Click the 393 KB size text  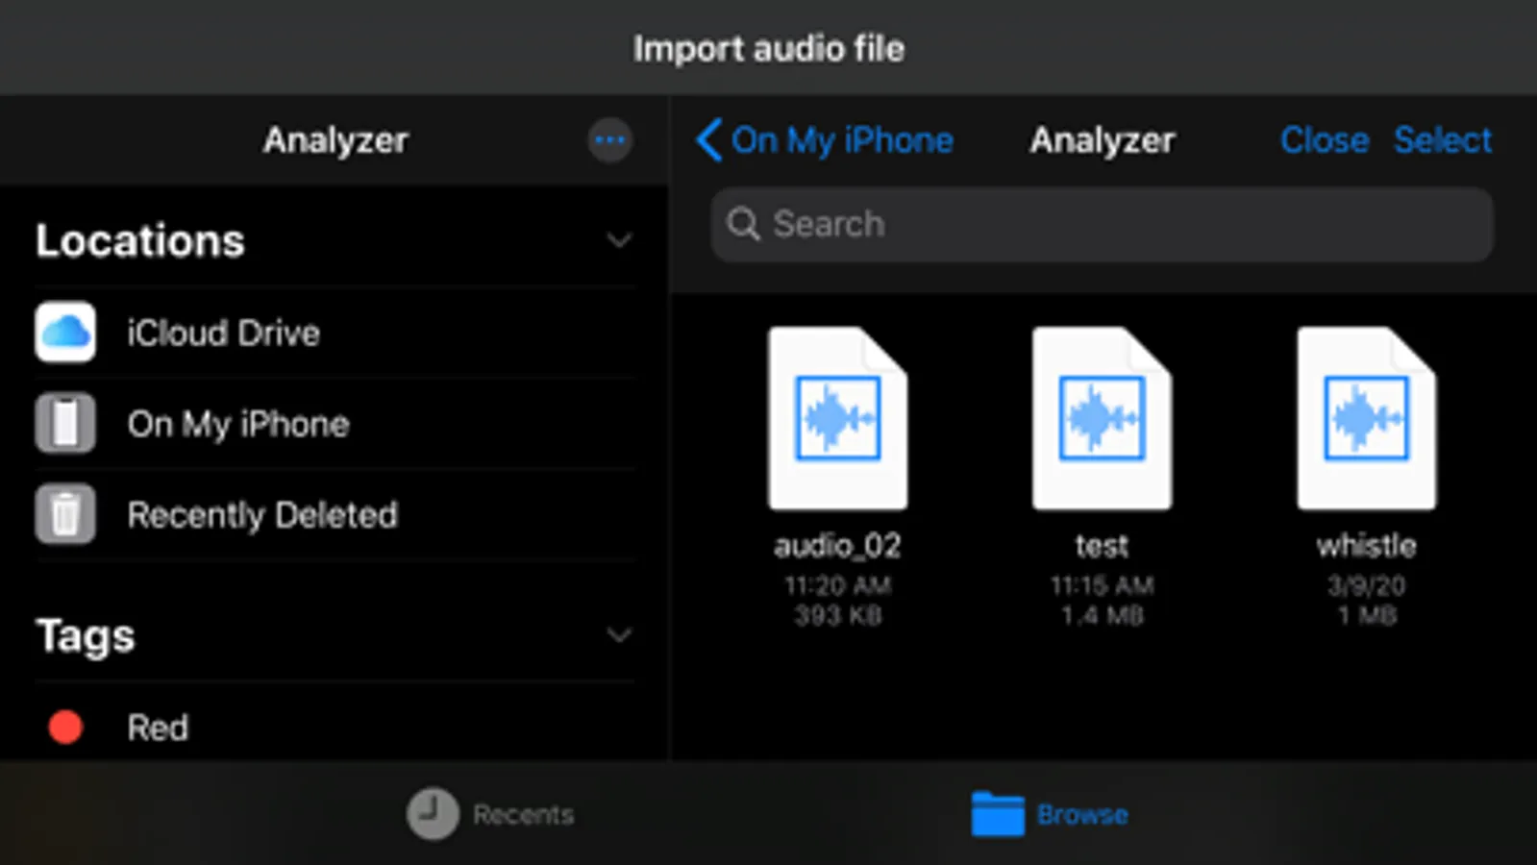[837, 616]
